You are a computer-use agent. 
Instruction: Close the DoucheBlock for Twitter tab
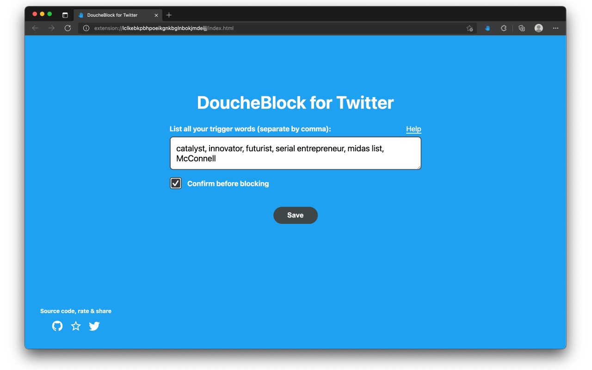click(x=156, y=15)
